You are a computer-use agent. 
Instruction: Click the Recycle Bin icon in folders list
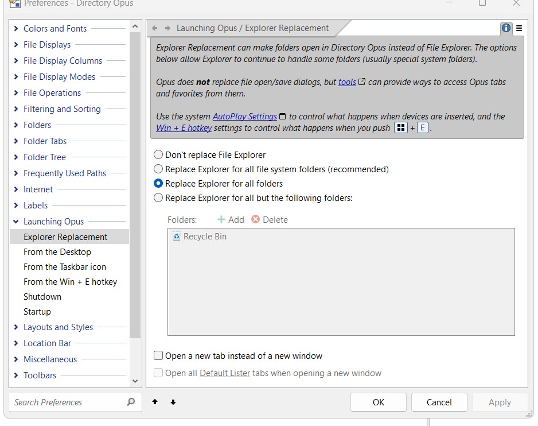(x=177, y=237)
